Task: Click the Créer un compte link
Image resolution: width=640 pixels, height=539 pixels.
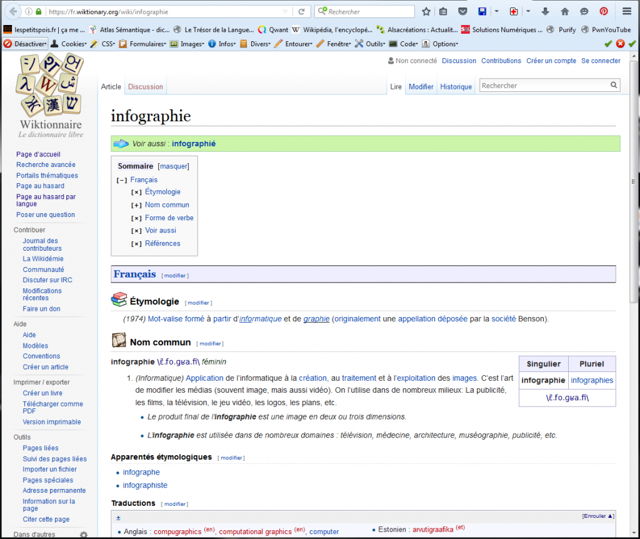Action: (x=551, y=61)
